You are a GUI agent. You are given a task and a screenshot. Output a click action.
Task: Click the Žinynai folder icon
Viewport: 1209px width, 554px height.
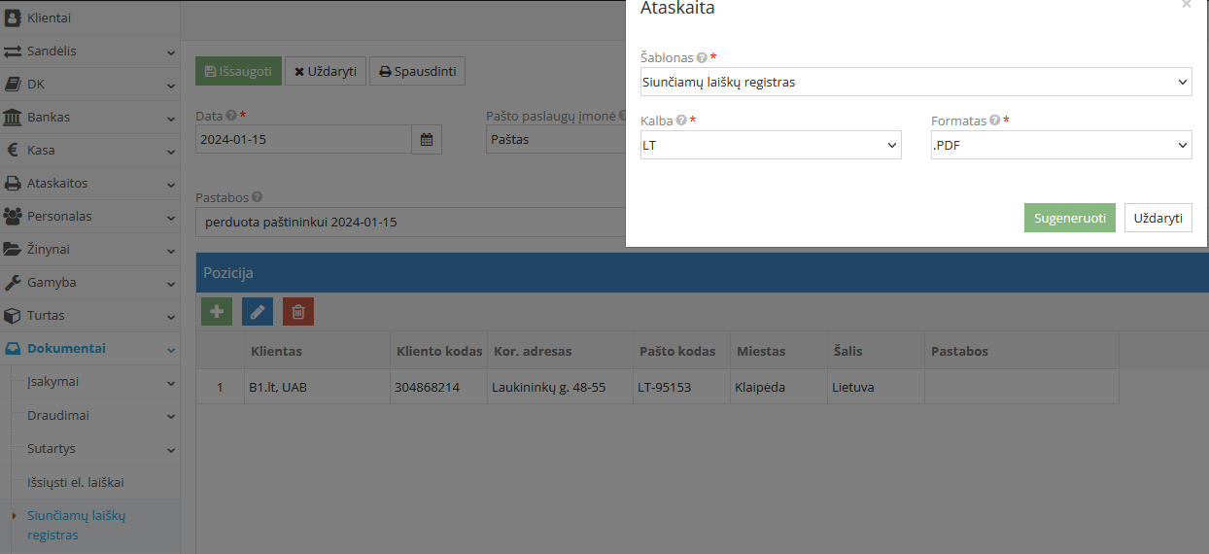coord(13,250)
